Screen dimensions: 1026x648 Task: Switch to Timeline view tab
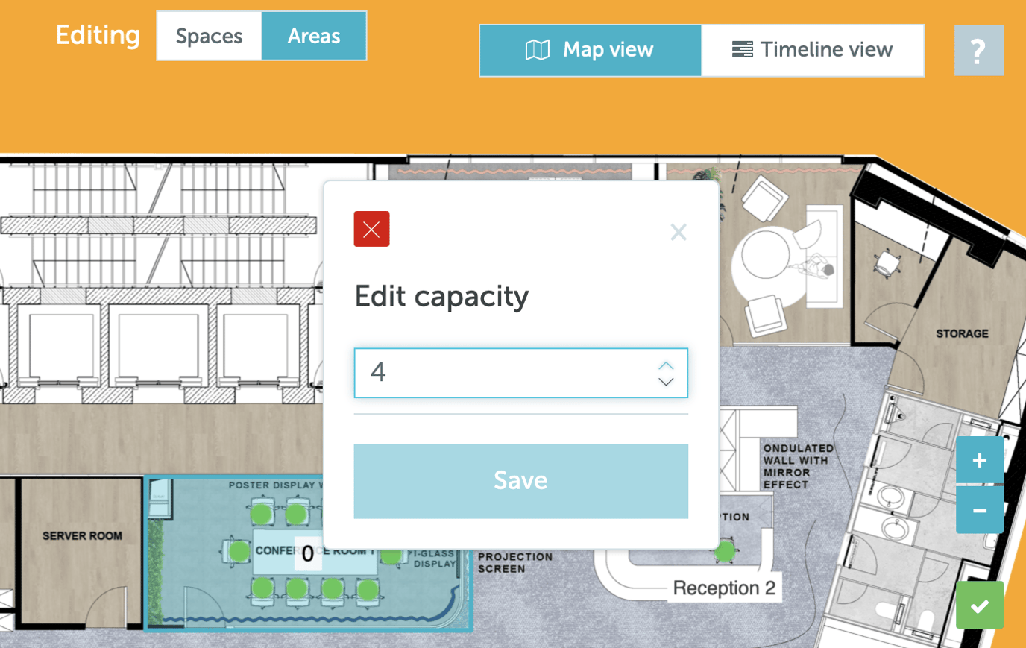[813, 49]
